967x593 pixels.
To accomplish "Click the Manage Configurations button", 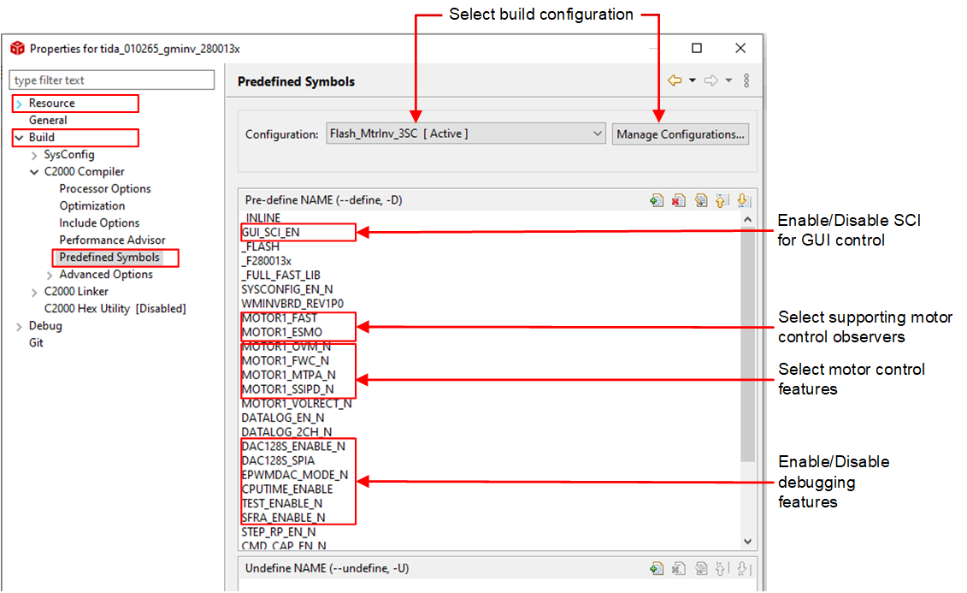I will [x=681, y=134].
